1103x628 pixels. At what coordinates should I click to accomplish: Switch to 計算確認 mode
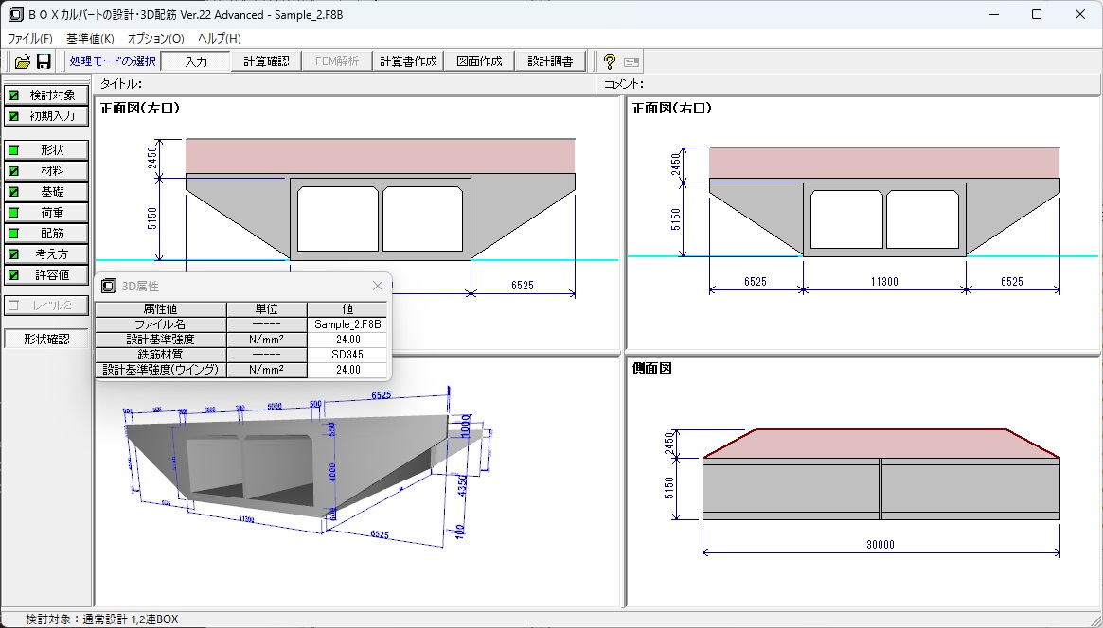[x=266, y=61]
